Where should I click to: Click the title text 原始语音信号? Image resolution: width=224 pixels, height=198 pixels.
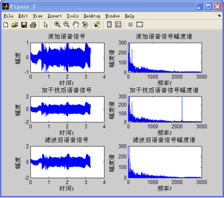(x=67, y=36)
